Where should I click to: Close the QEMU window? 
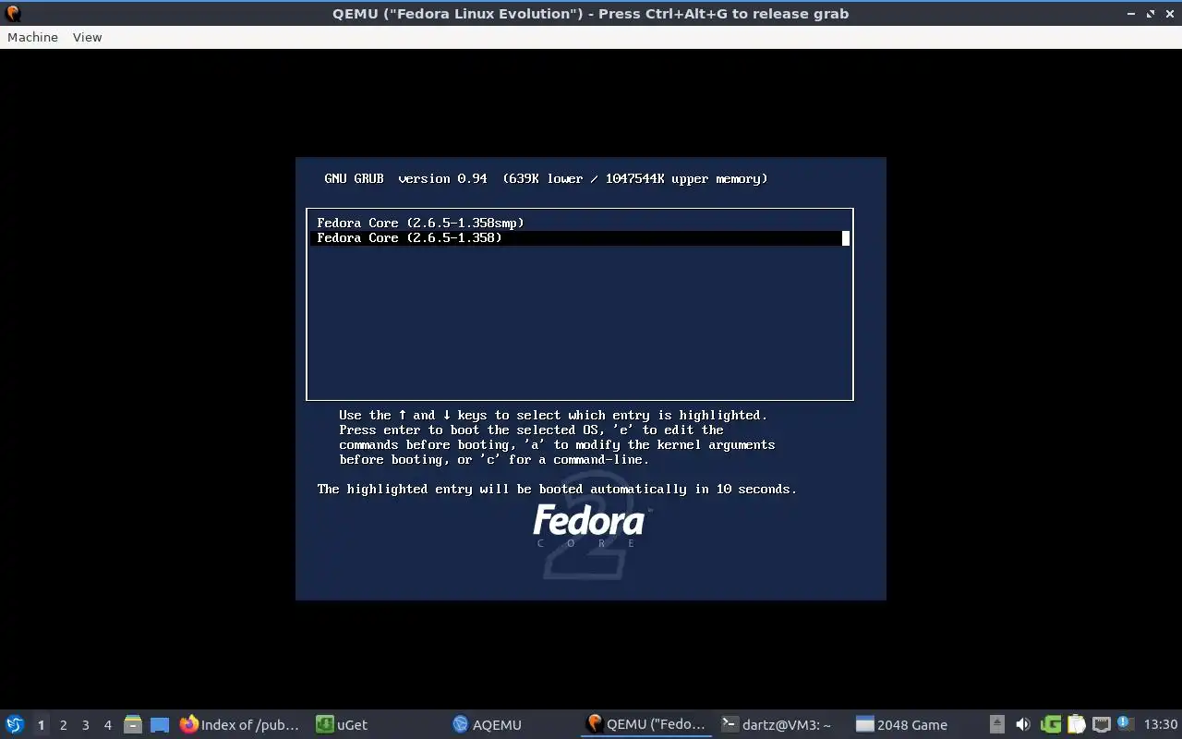(x=1169, y=14)
